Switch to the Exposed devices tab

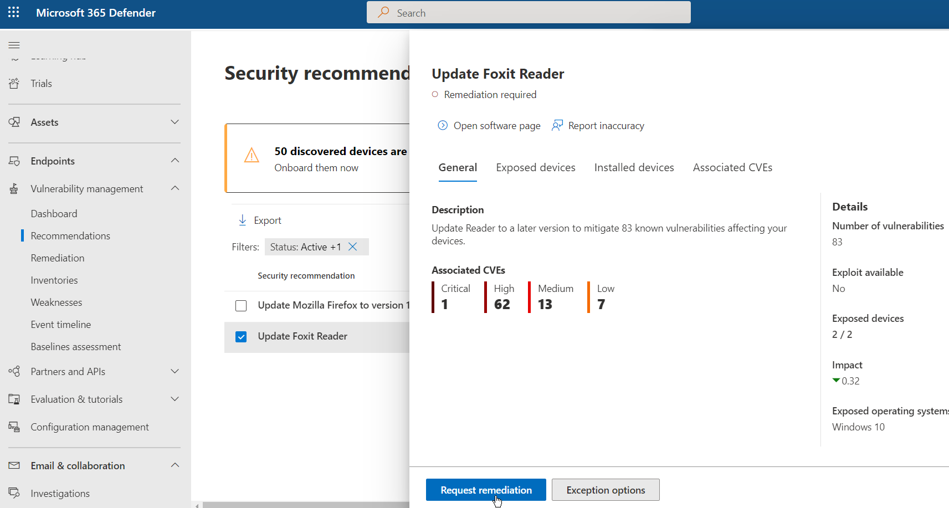pyautogui.click(x=536, y=167)
